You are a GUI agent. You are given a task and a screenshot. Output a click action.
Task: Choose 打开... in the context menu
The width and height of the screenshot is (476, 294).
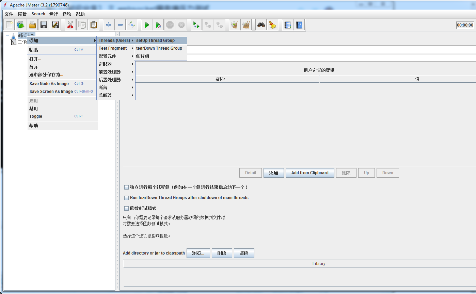coord(62,59)
